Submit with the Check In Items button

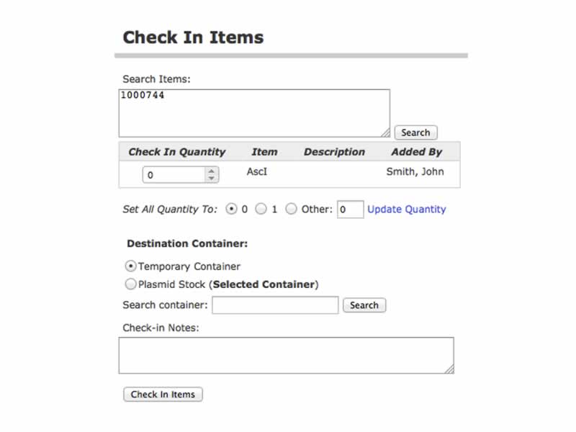click(x=163, y=395)
